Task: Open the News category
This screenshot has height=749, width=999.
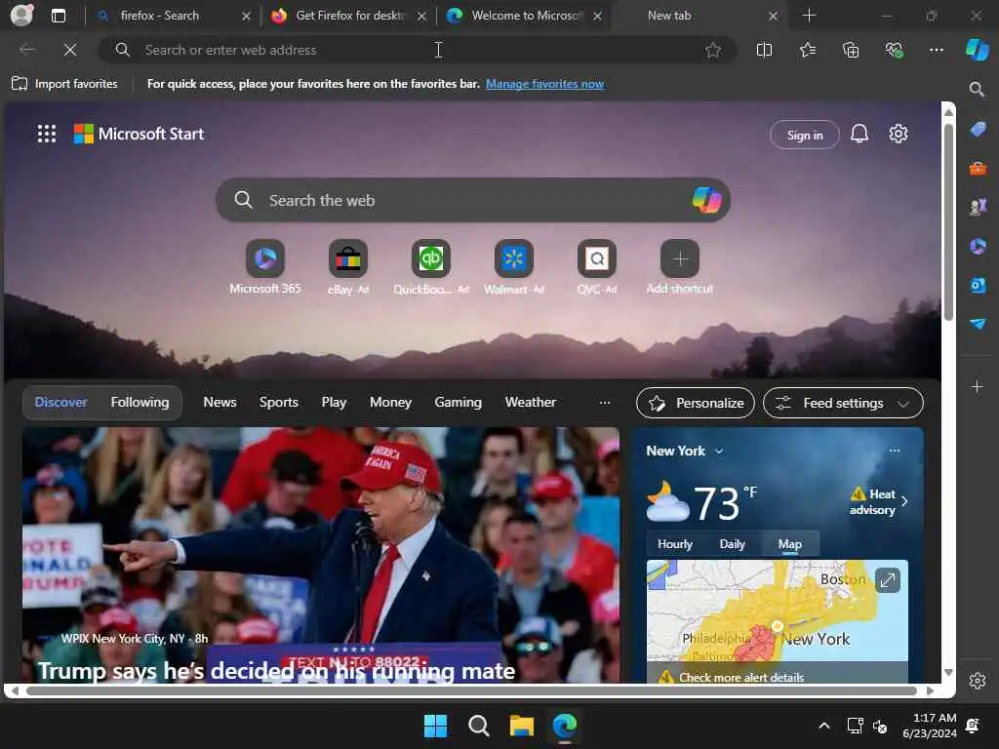Action: point(220,403)
